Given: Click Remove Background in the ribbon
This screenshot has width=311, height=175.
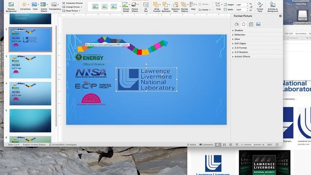Looking at the screenshot, I should pyautogui.click(x=11, y=7).
